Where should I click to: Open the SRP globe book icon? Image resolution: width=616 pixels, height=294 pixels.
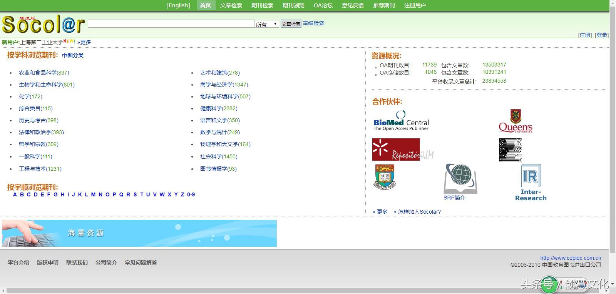point(460,179)
